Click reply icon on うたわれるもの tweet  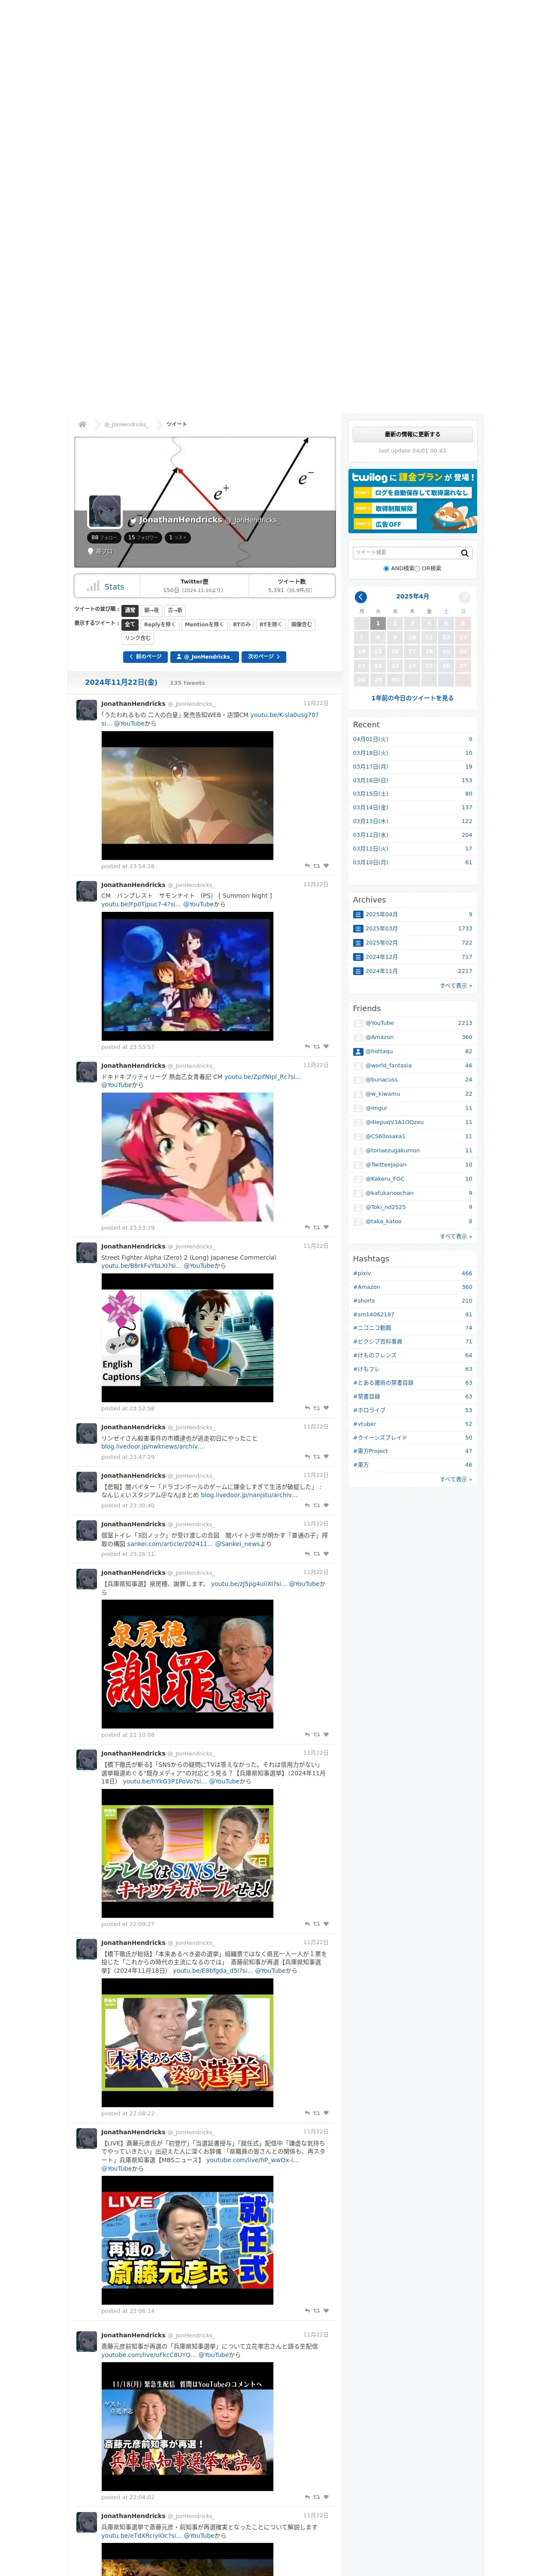(x=307, y=866)
